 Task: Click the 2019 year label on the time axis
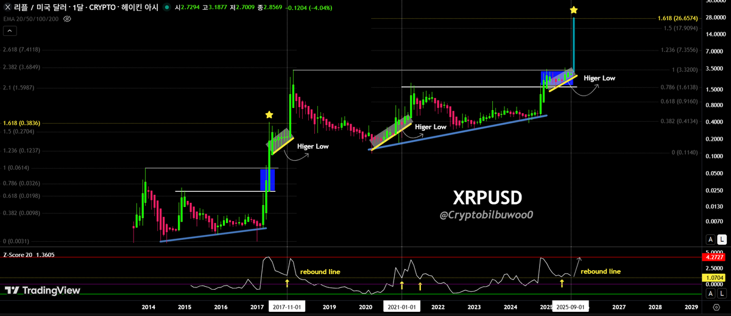coord(329,308)
